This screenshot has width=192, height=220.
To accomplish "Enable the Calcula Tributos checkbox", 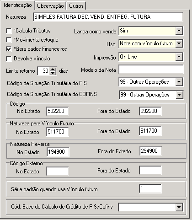I will tap(9, 31).
